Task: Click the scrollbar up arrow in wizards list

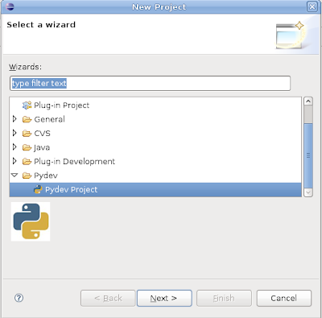Action: [308, 101]
